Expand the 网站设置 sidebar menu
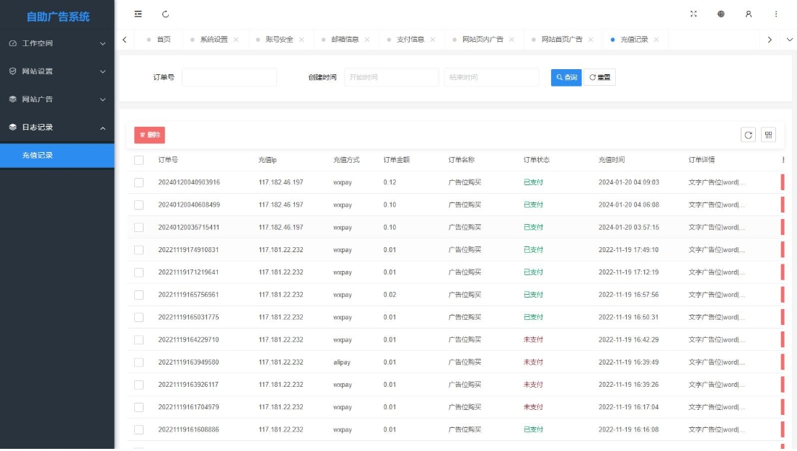The image size is (797, 451). pyautogui.click(x=57, y=71)
